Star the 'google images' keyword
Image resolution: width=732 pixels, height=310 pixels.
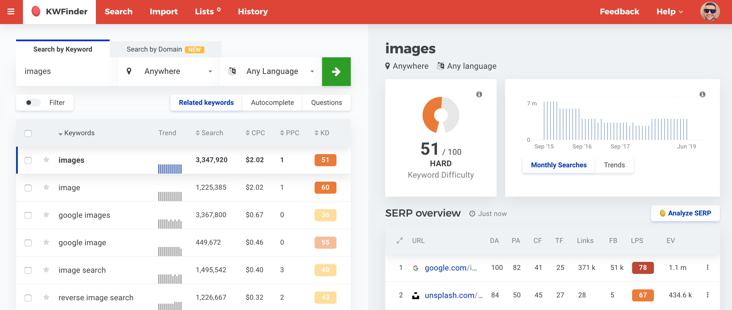(46, 215)
